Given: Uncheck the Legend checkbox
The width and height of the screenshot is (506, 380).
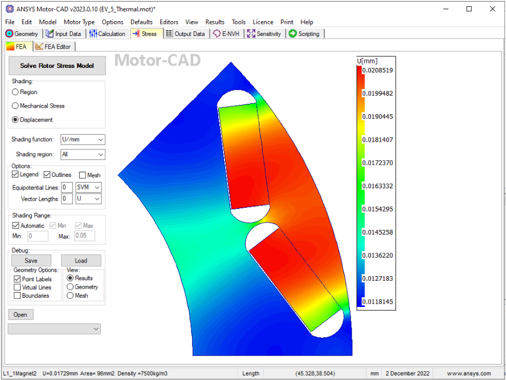Looking at the screenshot, I should point(15,175).
